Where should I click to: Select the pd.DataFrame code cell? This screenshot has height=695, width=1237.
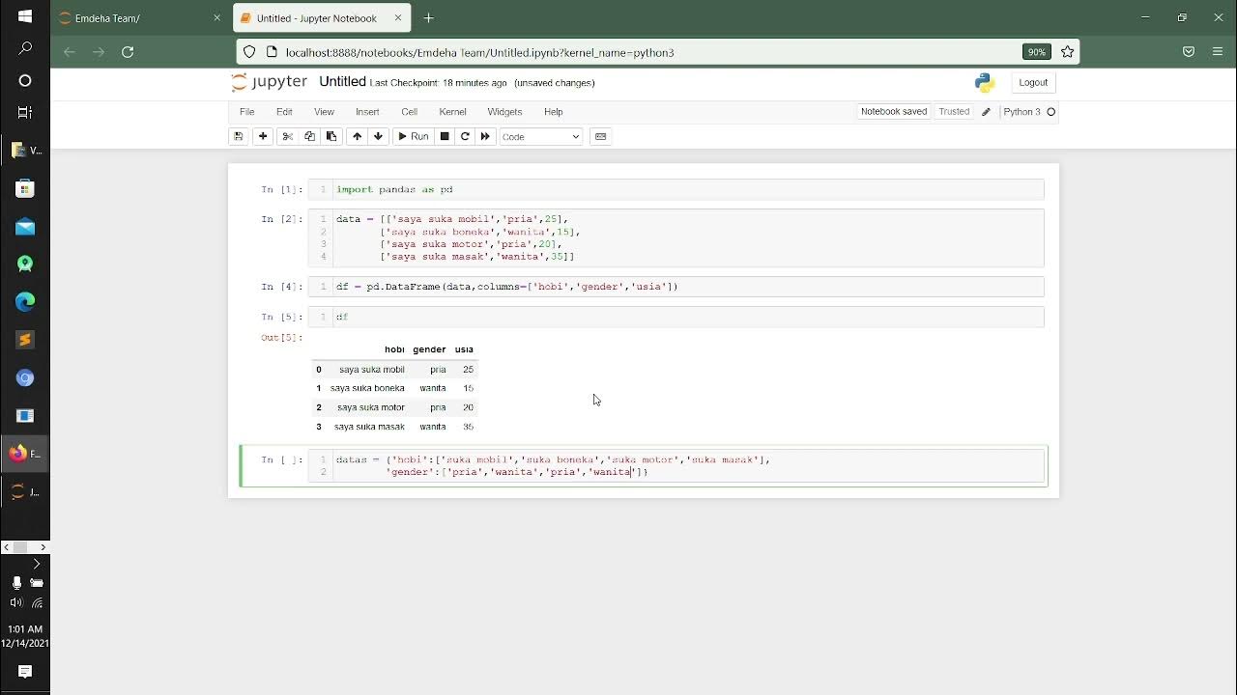[676, 287]
